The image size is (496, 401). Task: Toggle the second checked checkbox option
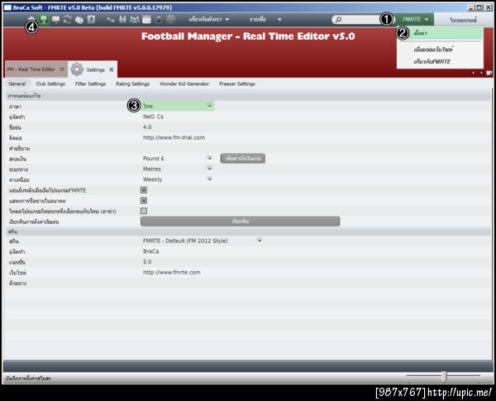tap(144, 201)
